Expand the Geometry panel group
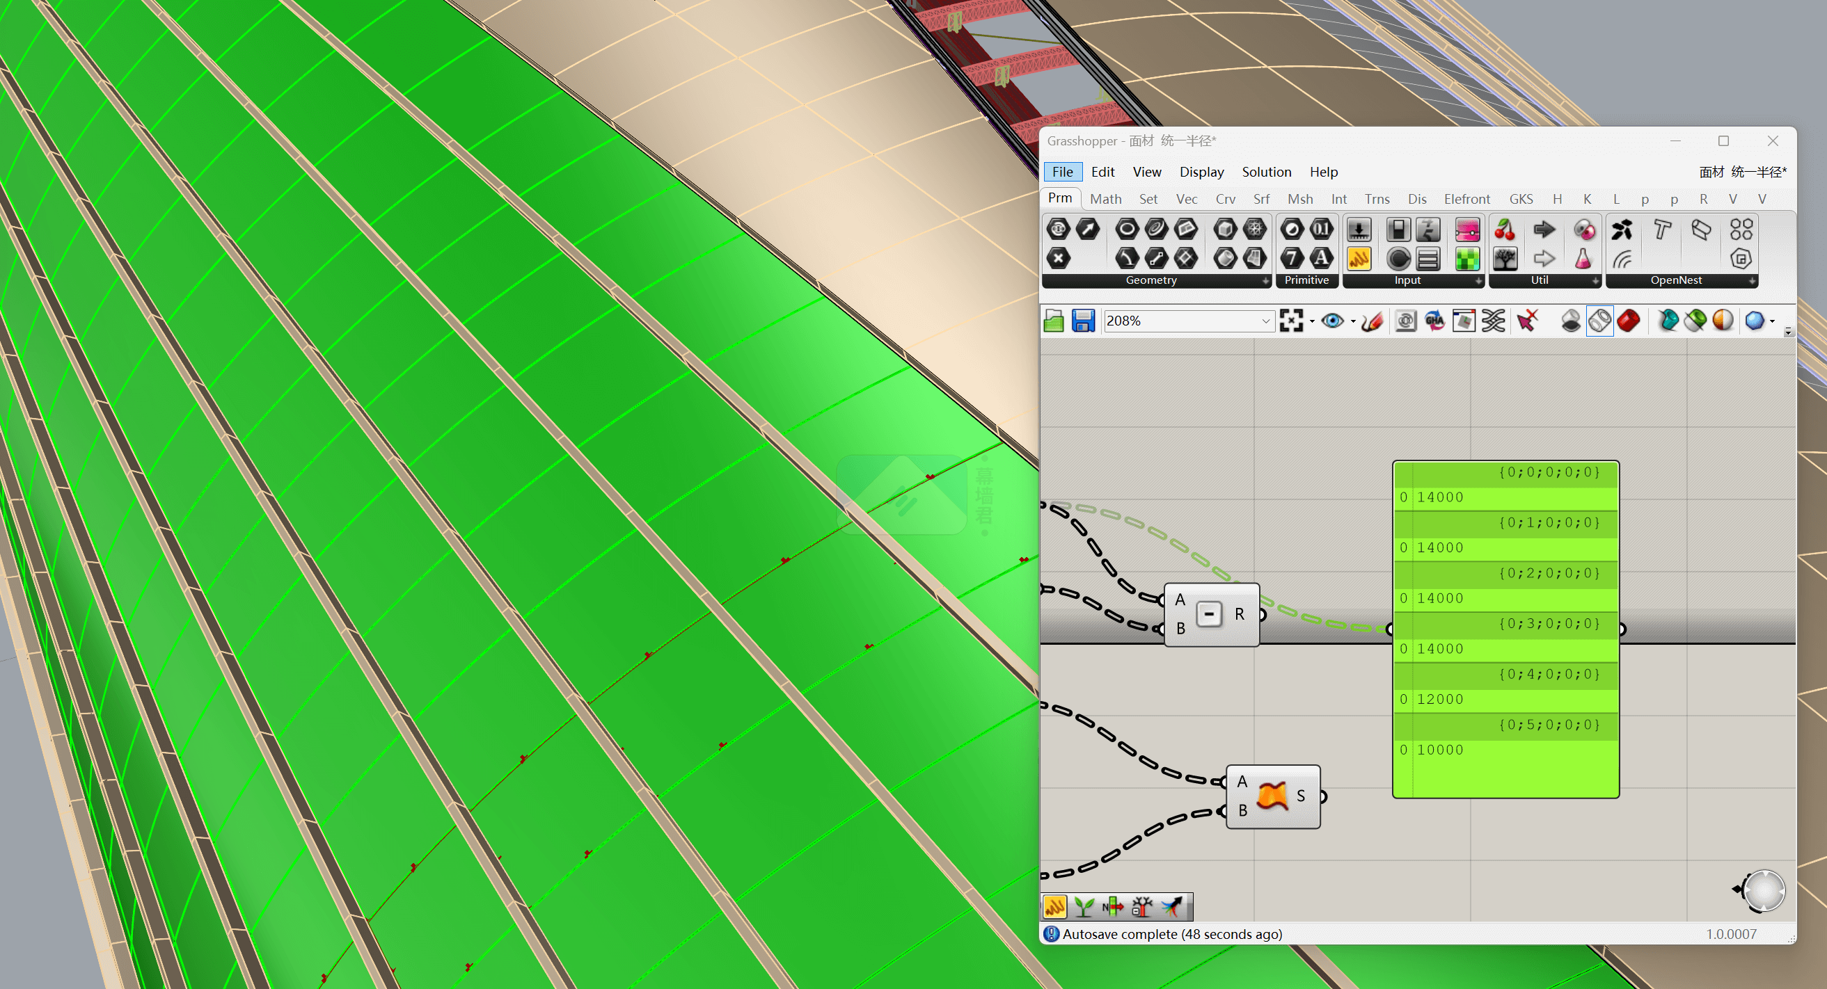 coord(1265,282)
